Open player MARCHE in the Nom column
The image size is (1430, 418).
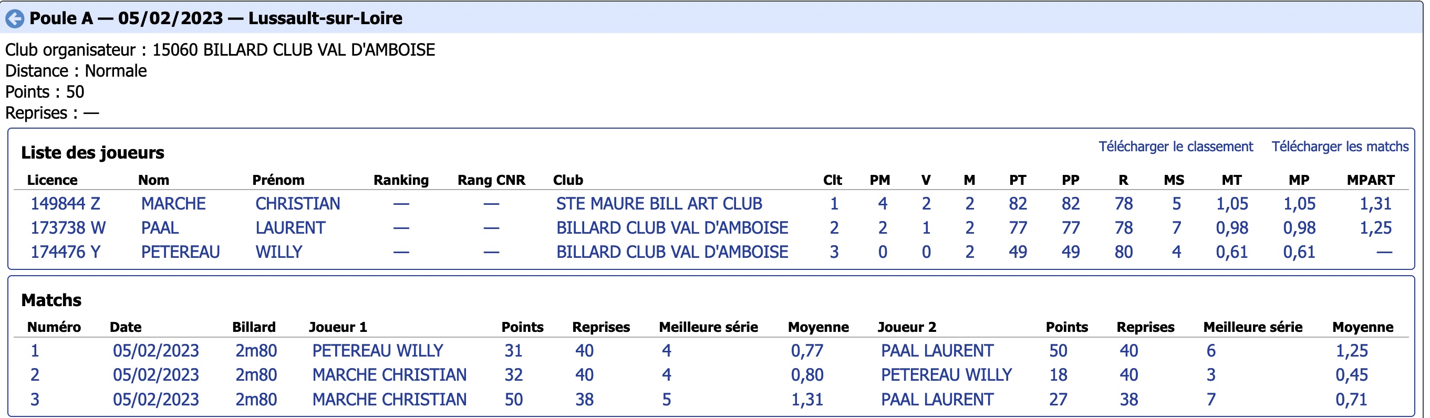(173, 204)
